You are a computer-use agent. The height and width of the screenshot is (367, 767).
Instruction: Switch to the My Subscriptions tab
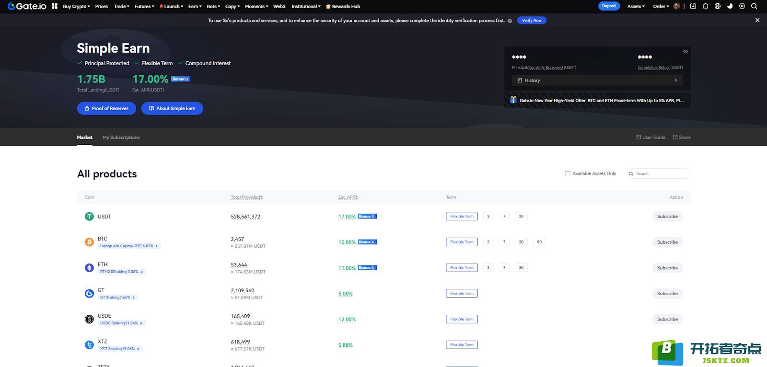click(121, 137)
